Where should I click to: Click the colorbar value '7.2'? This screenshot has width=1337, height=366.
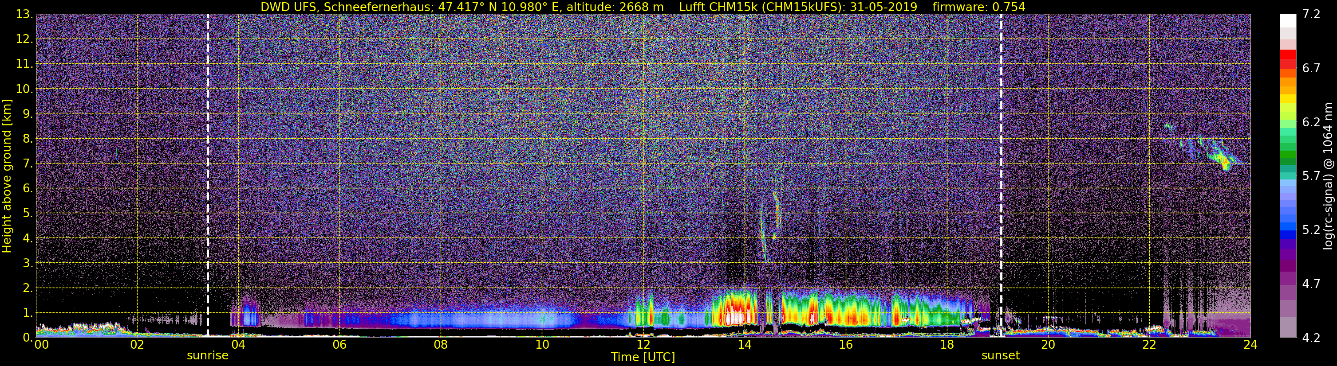[x=1311, y=15]
